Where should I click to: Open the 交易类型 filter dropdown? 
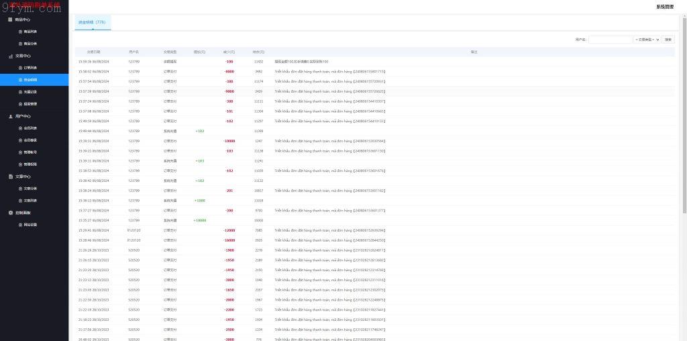click(x=647, y=40)
